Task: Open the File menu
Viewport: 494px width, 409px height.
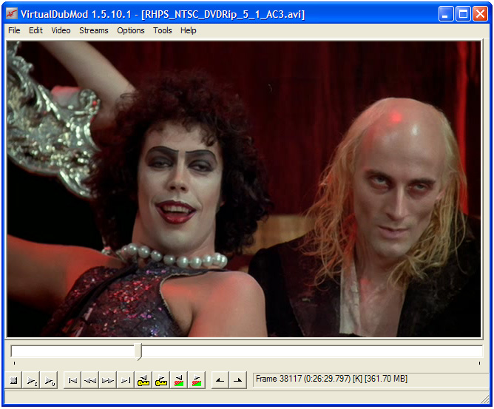Action: tap(14, 30)
